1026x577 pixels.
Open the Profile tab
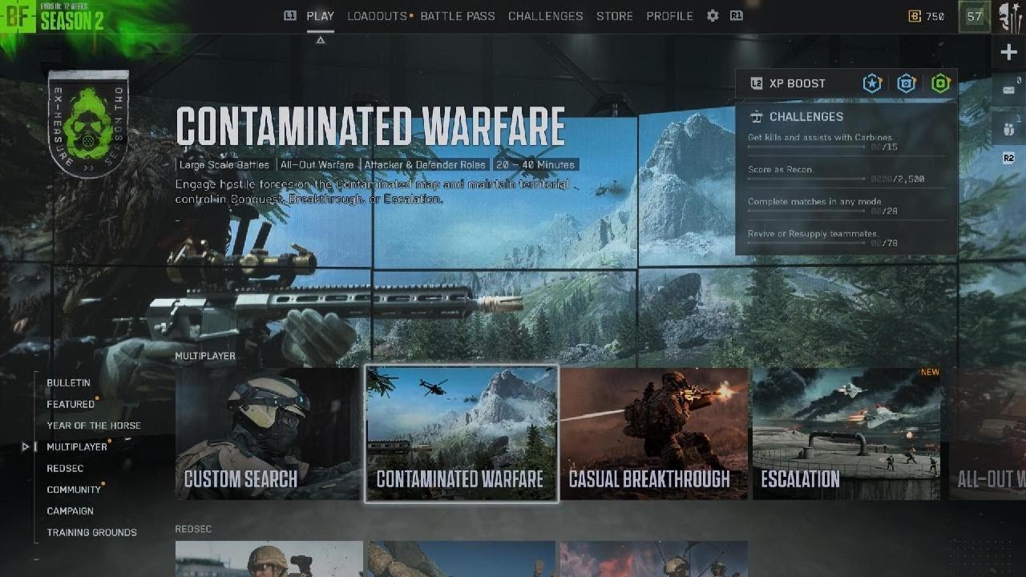click(669, 16)
